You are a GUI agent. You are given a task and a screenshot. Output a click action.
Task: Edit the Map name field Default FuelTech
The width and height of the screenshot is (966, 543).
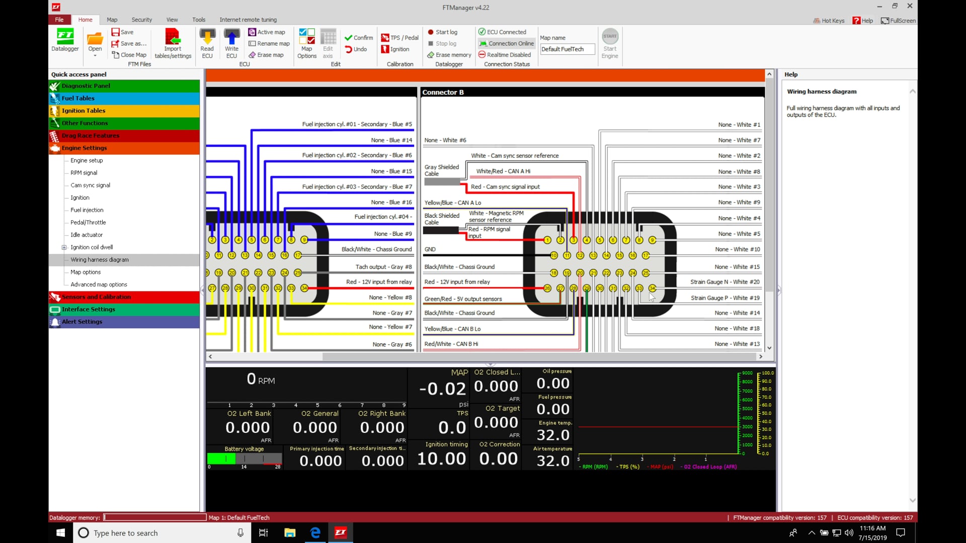point(567,49)
